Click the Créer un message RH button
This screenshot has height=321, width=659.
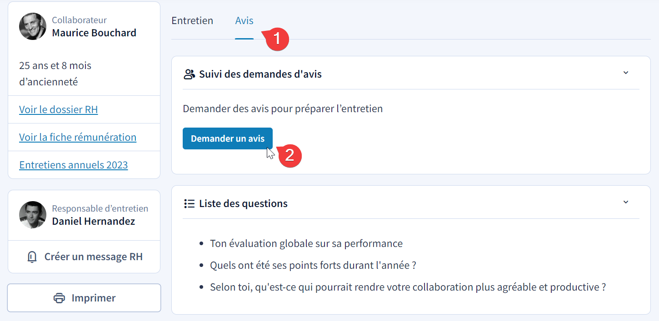pyautogui.click(x=84, y=257)
